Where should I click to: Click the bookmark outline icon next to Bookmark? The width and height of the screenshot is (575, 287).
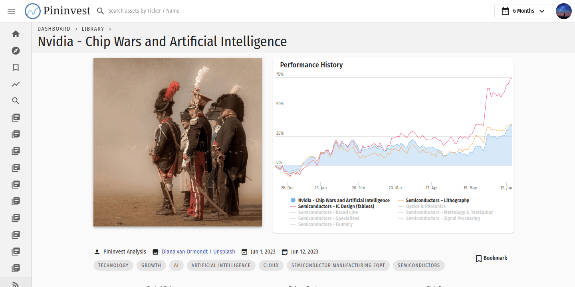[x=479, y=258]
